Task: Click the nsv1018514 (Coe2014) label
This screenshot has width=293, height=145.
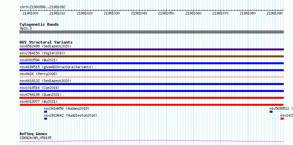Action: (x=40, y=88)
